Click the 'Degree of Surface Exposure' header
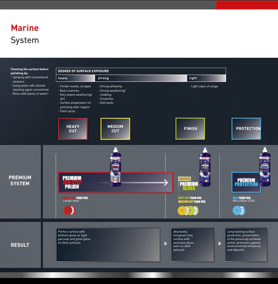 tap(141, 71)
